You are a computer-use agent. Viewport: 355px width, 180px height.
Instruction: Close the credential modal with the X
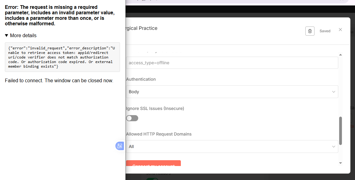(340, 30)
